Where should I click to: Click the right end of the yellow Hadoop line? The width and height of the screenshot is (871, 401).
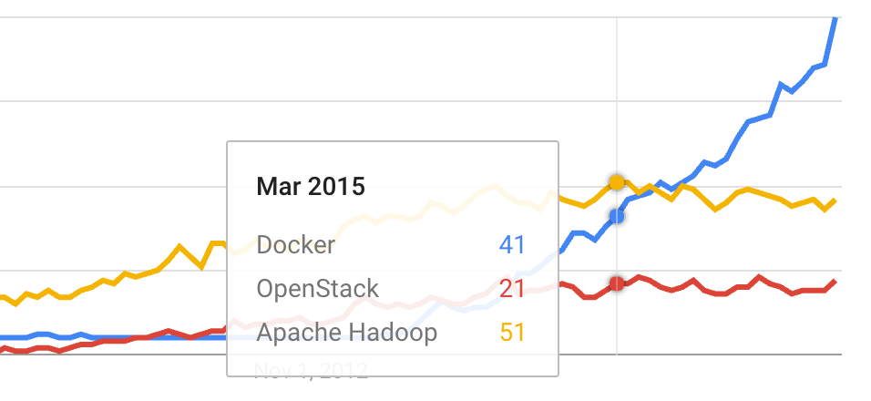pos(835,200)
